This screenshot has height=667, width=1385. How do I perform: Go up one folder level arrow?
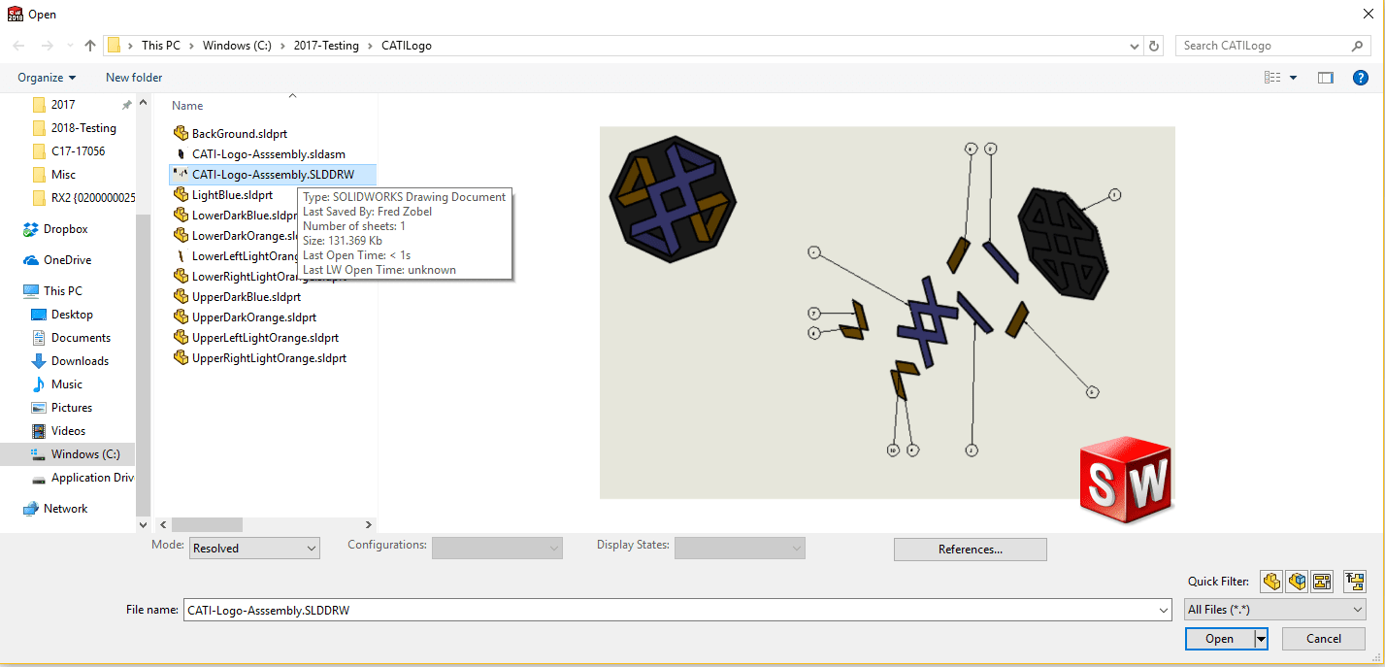coord(90,46)
